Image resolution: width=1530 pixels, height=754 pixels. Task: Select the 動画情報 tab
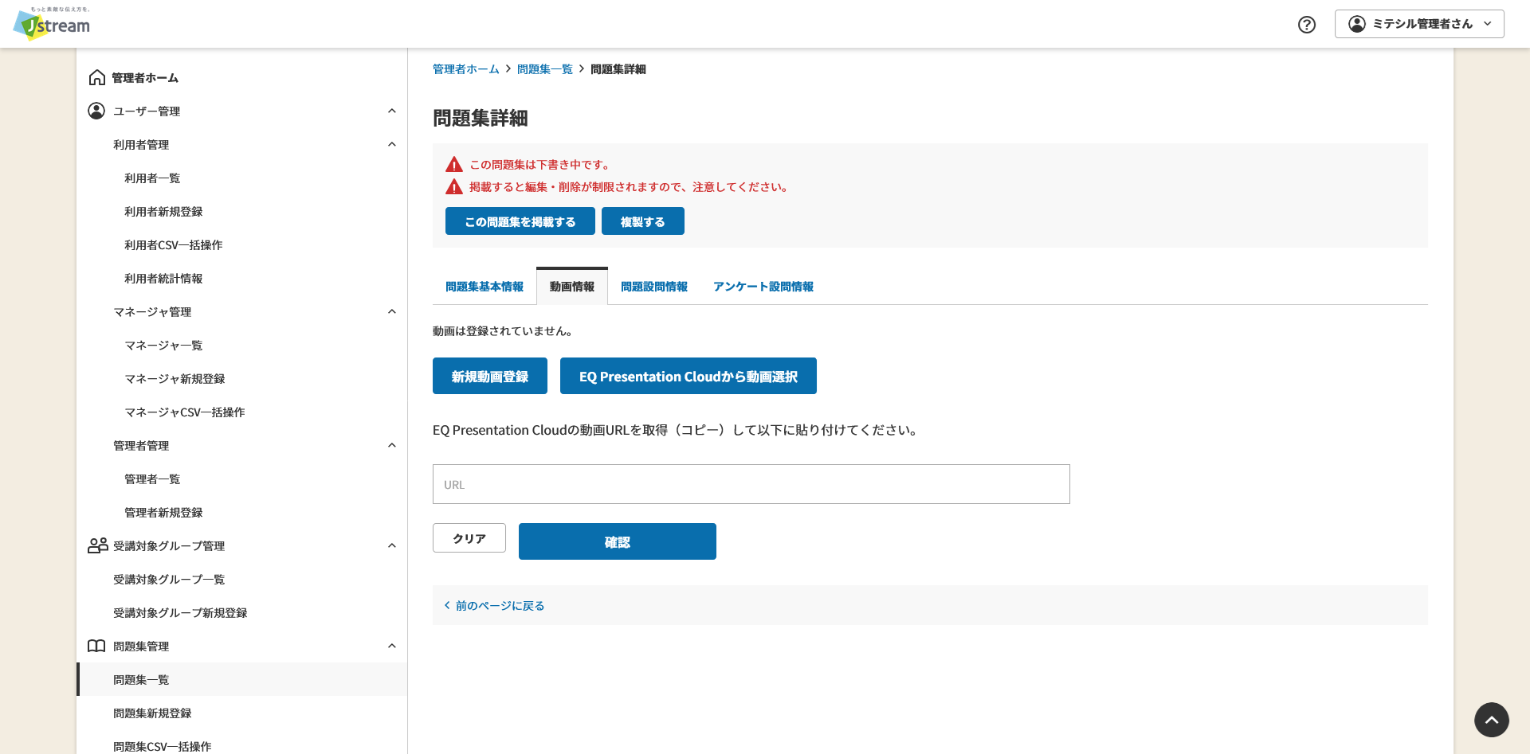pos(572,287)
